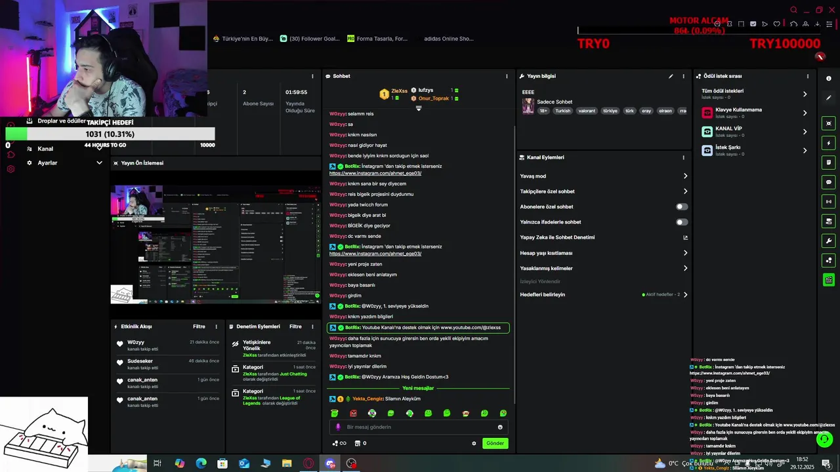Switch to Forma Tasarla browser tab
The height and width of the screenshot is (472, 840).
click(377, 39)
